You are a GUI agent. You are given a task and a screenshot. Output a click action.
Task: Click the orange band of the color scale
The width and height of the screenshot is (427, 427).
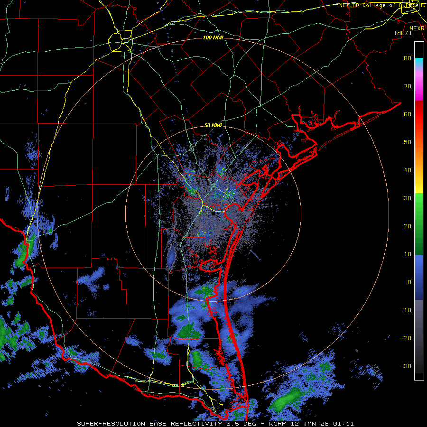point(419,155)
